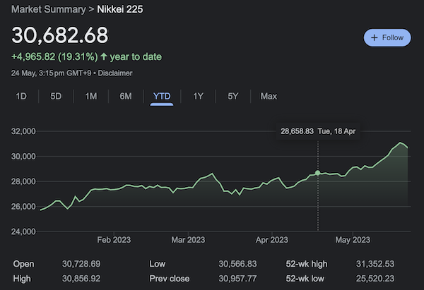Click the 28,000 y-axis label
The image size is (424, 290).
point(23,181)
